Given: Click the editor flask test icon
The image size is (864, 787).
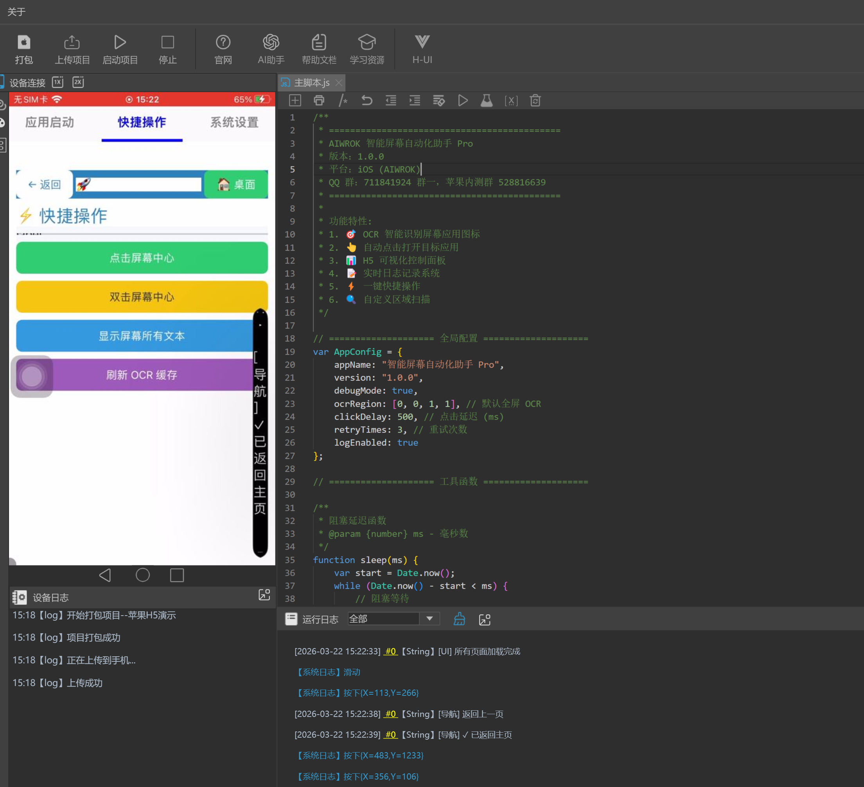Looking at the screenshot, I should (487, 101).
